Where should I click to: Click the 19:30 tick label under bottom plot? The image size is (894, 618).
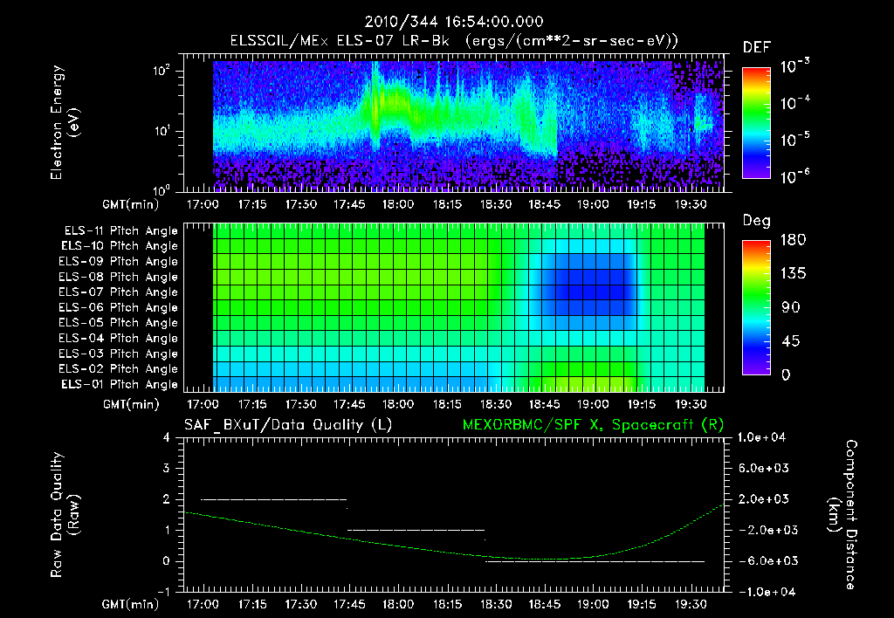pos(691,604)
